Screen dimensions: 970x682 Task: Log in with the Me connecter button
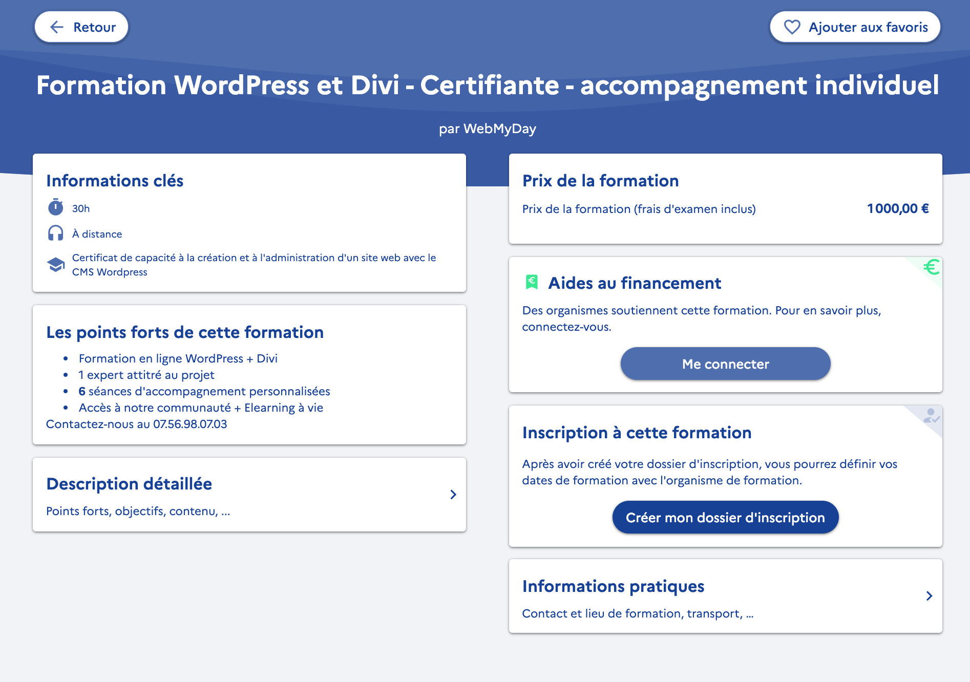tap(725, 364)
